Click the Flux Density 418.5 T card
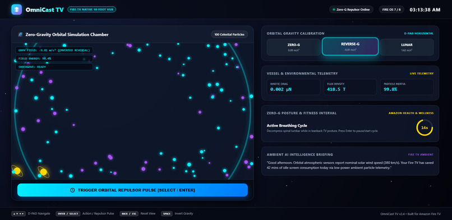This screenshot has height=220, width=452. [x=350, y=87]
